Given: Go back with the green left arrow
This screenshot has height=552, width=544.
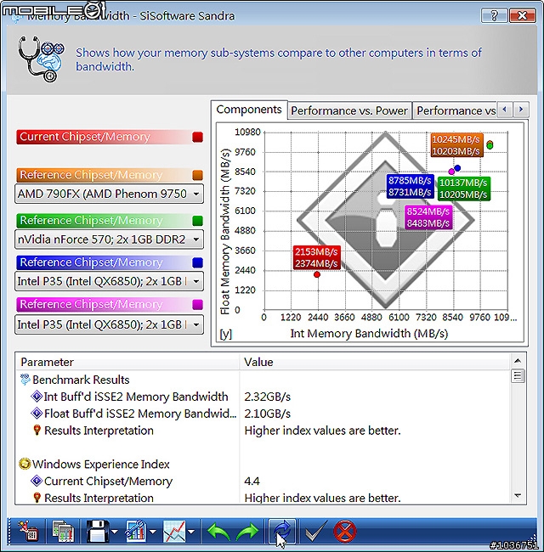Looking at the screenshot, I should [218, 532].
